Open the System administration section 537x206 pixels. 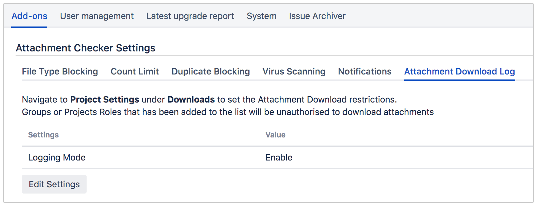tap(261, 16)
